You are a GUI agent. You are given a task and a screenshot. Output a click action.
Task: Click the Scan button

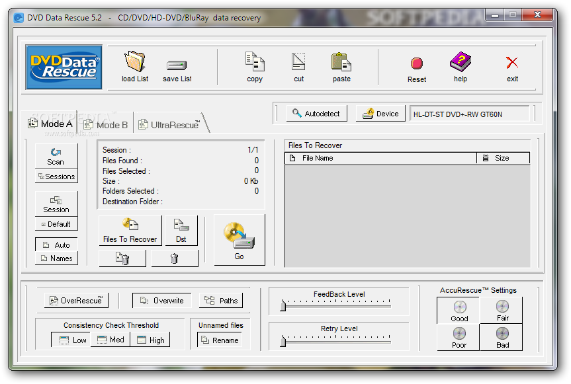pyautogui.click(x=56, y=156)
